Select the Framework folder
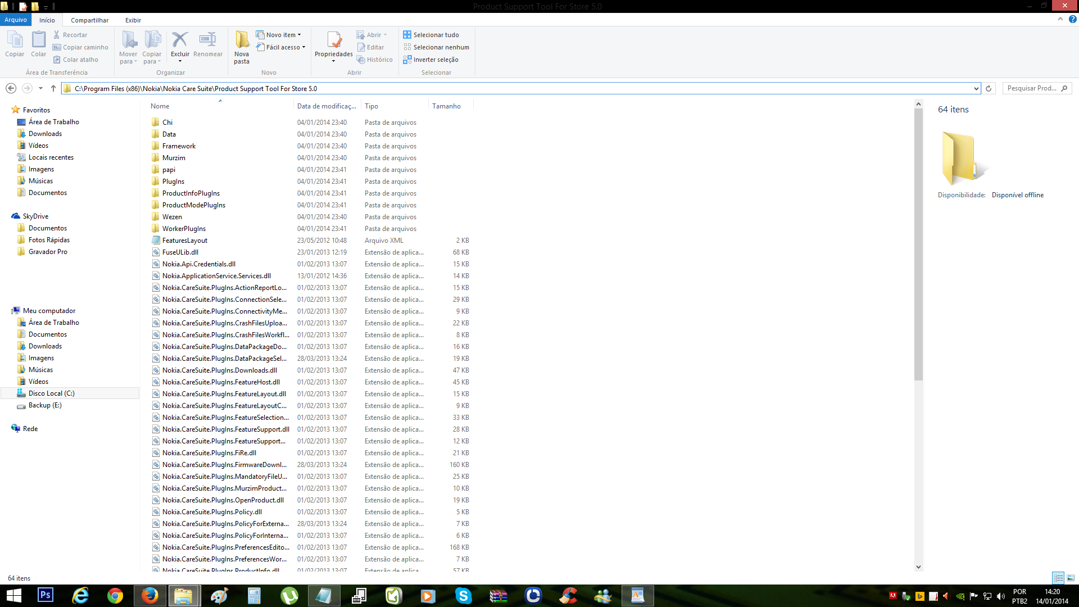The height and width of the screenshot is (607, 1079). coord(179,146)
